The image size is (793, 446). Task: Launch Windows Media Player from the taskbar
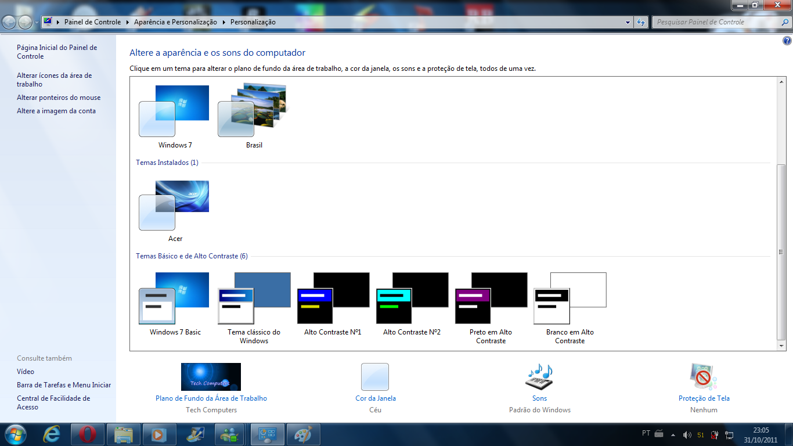(160, 434)
